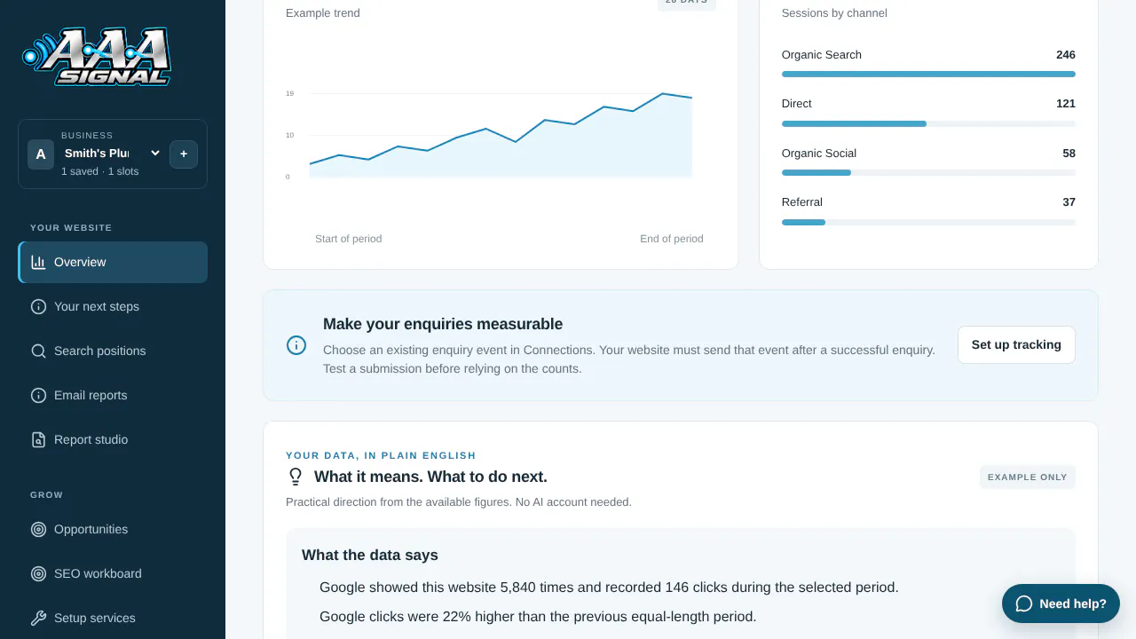Click the info icon in the enquiries banner
This screenshot has width=1136, height=639.
click(296, 345)
